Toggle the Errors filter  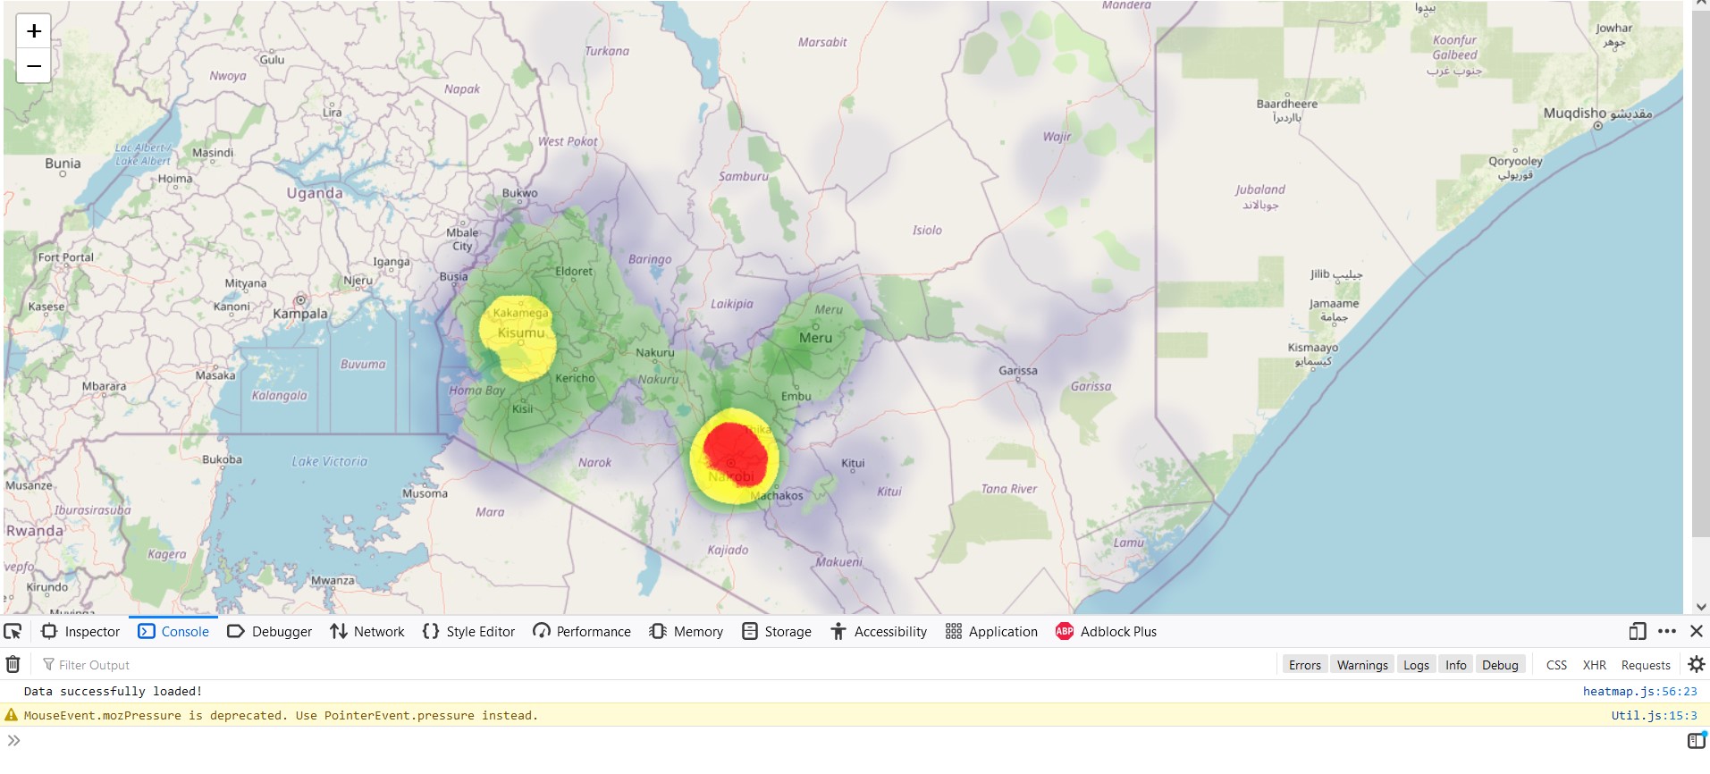tap(1305, 665)
